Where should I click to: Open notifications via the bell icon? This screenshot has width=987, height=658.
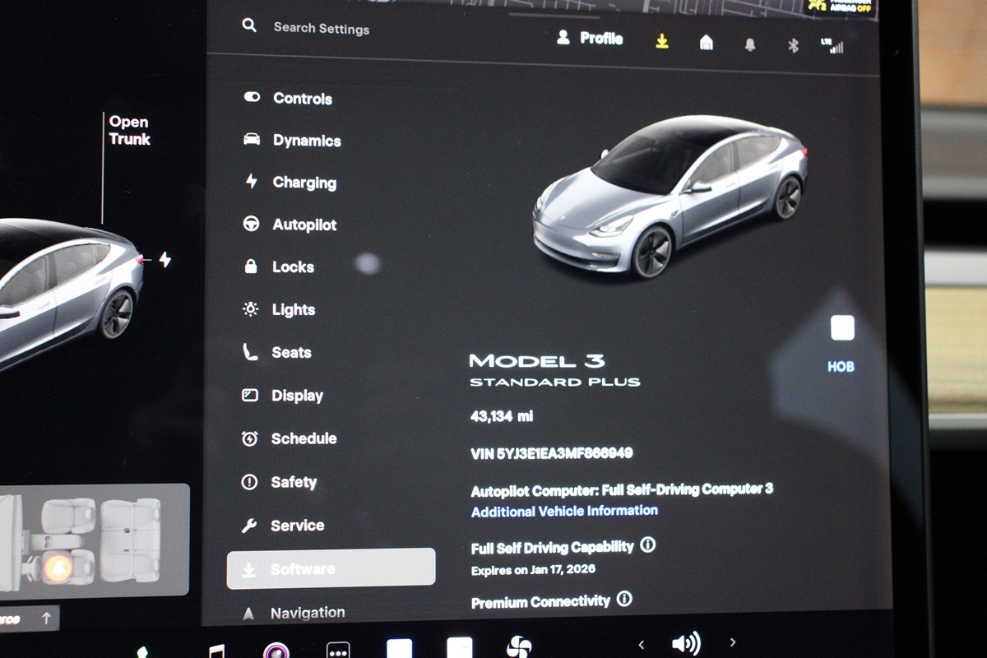(749, 45)
